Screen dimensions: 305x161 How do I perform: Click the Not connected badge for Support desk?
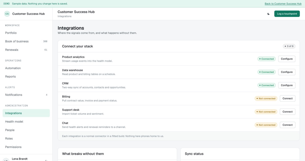266,112
